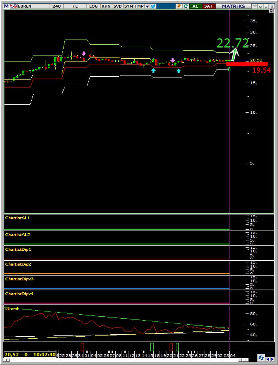Toggle the TMP toolbar option
This screenshot has width=278, height=365.
139,6
